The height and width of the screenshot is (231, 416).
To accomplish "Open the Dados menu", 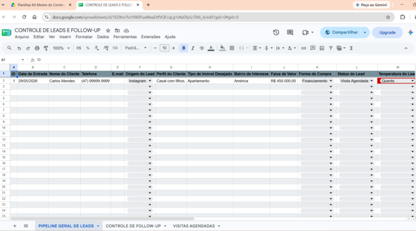I will (x=103, y=37).
